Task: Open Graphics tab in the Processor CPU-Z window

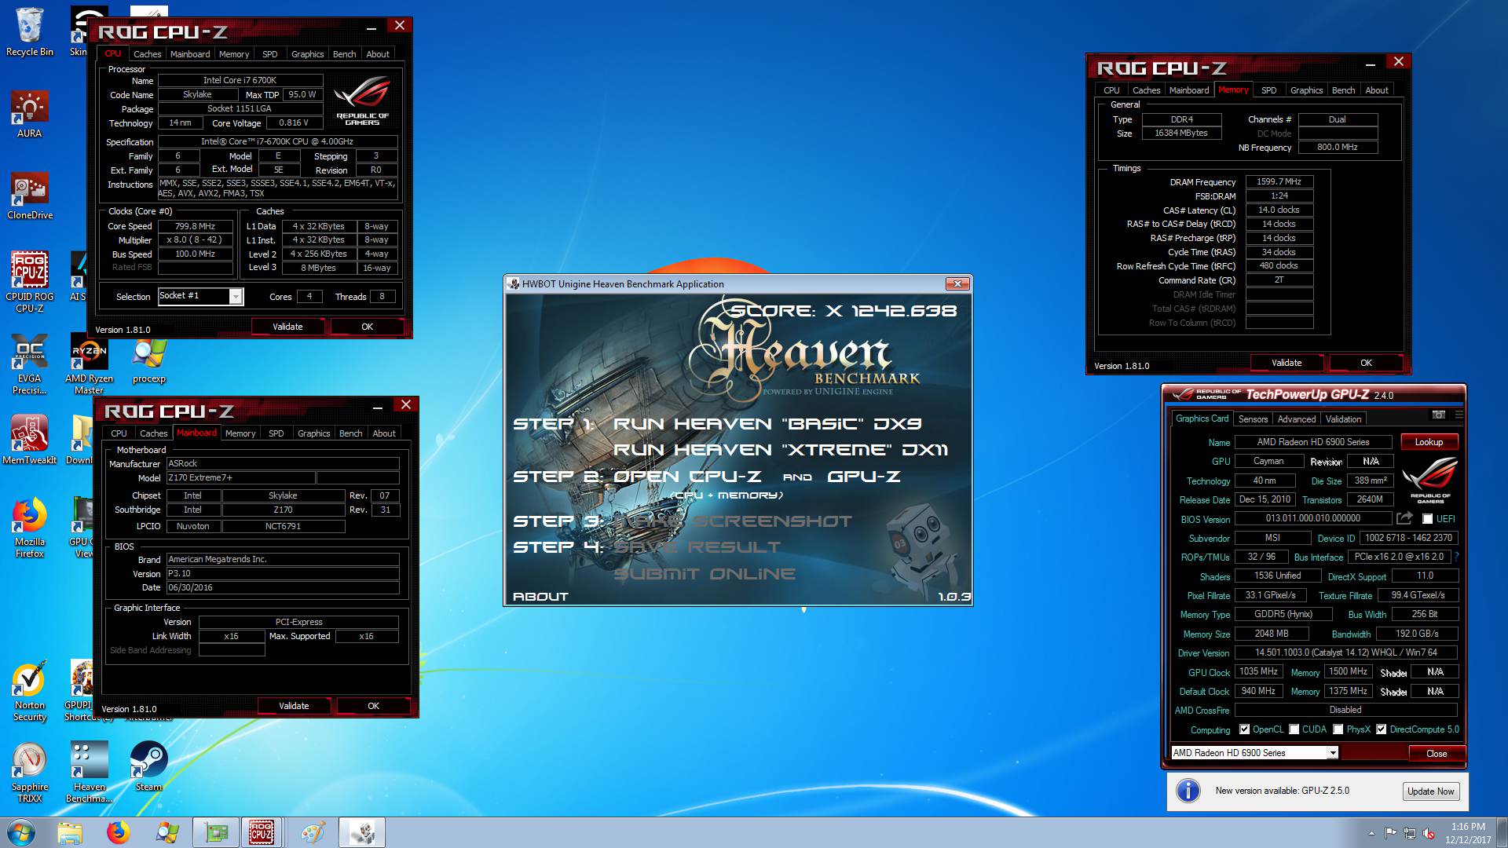Action: [307, 54]
